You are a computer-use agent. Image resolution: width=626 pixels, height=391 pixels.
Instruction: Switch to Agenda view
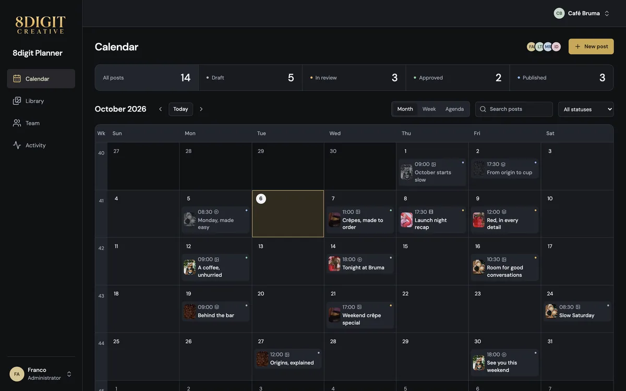pos(454,109)
